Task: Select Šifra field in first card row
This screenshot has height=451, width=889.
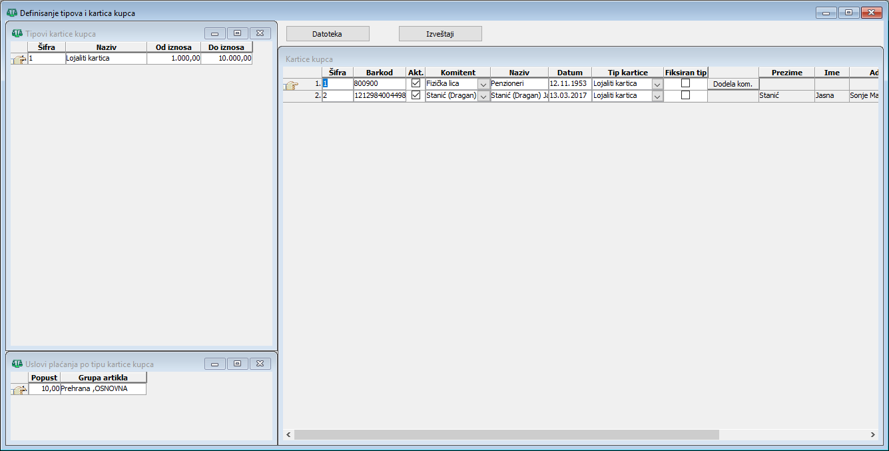Action: pos(338,84)
